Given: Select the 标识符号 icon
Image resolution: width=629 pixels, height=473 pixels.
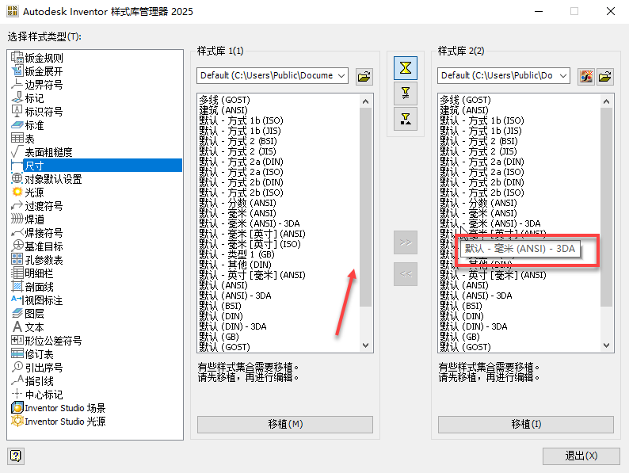Looking at the screenshot, I should click(17, 111).
